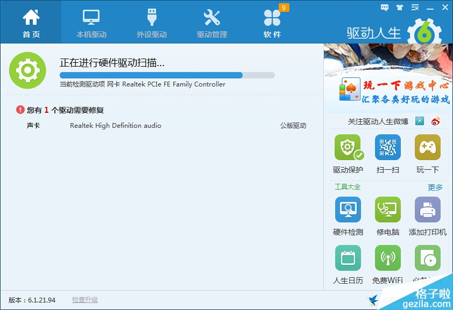Open the skin T-shirt icon
This screenshot has width=453, height=310.
pos(400,8)
